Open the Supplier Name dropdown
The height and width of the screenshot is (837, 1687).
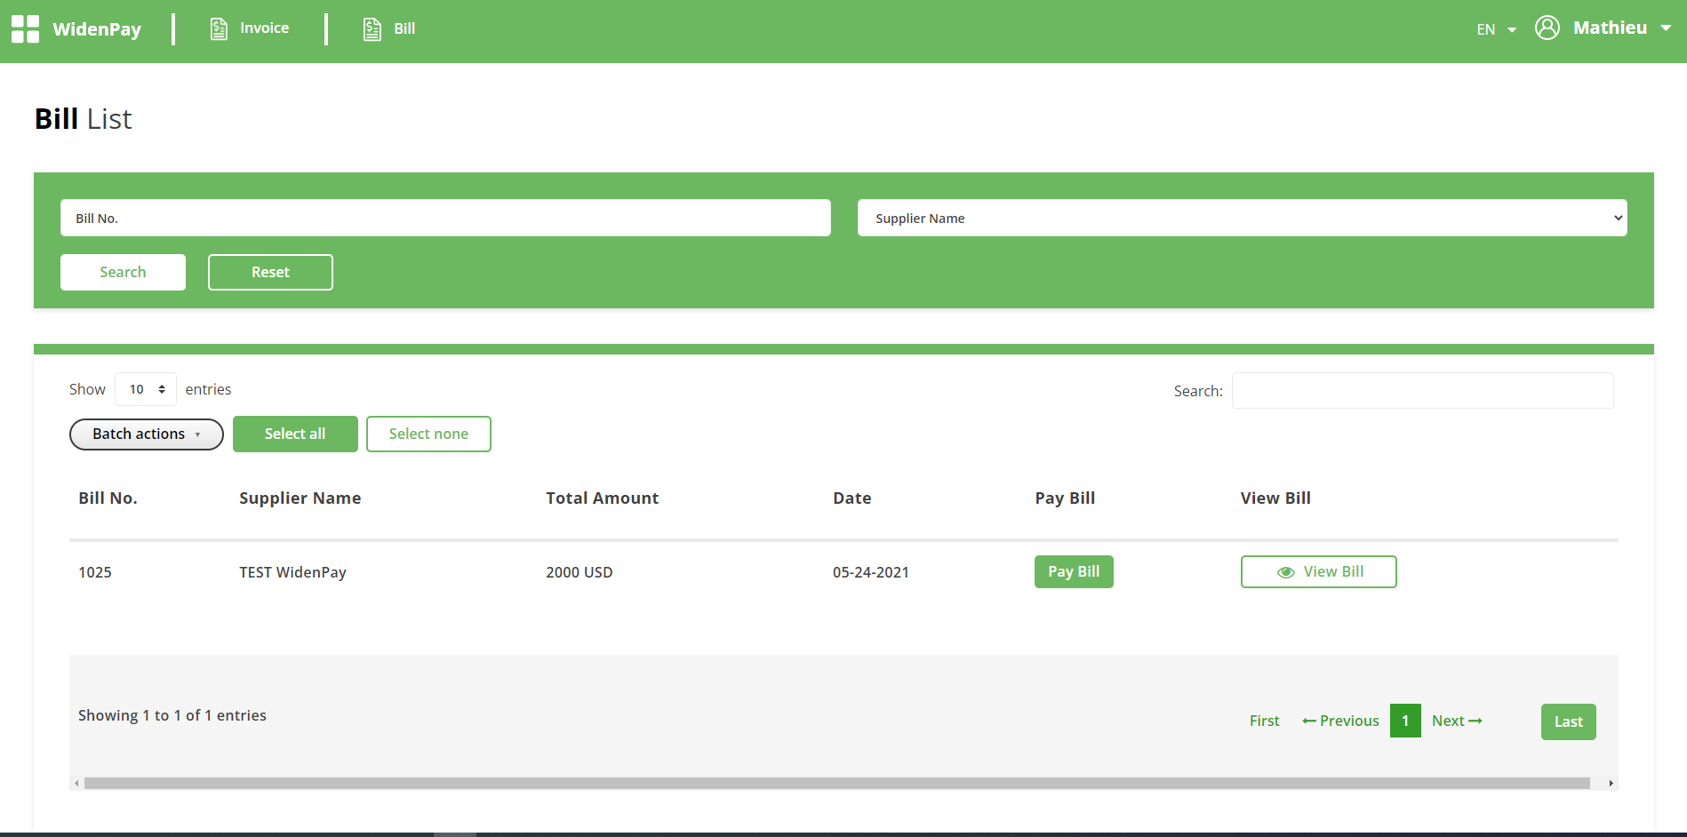pos(1241,218)
